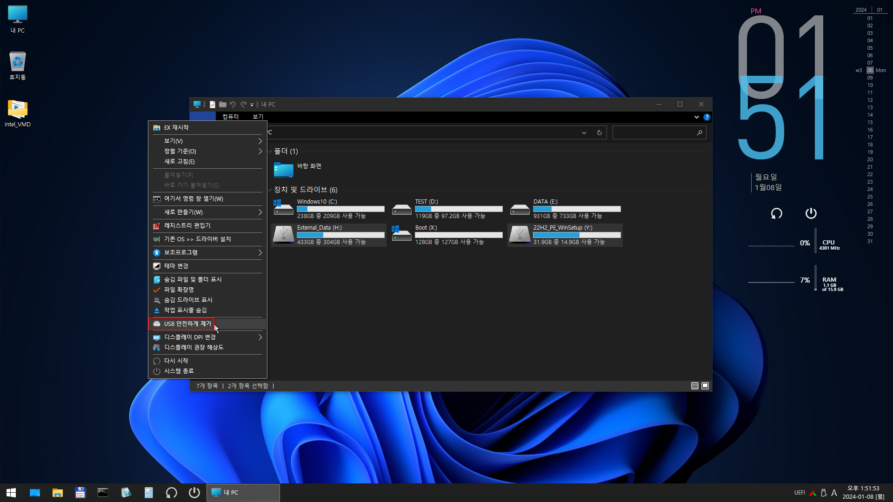Click the search magnifier icon
This screenshot has height=502, width=893.
699,133
